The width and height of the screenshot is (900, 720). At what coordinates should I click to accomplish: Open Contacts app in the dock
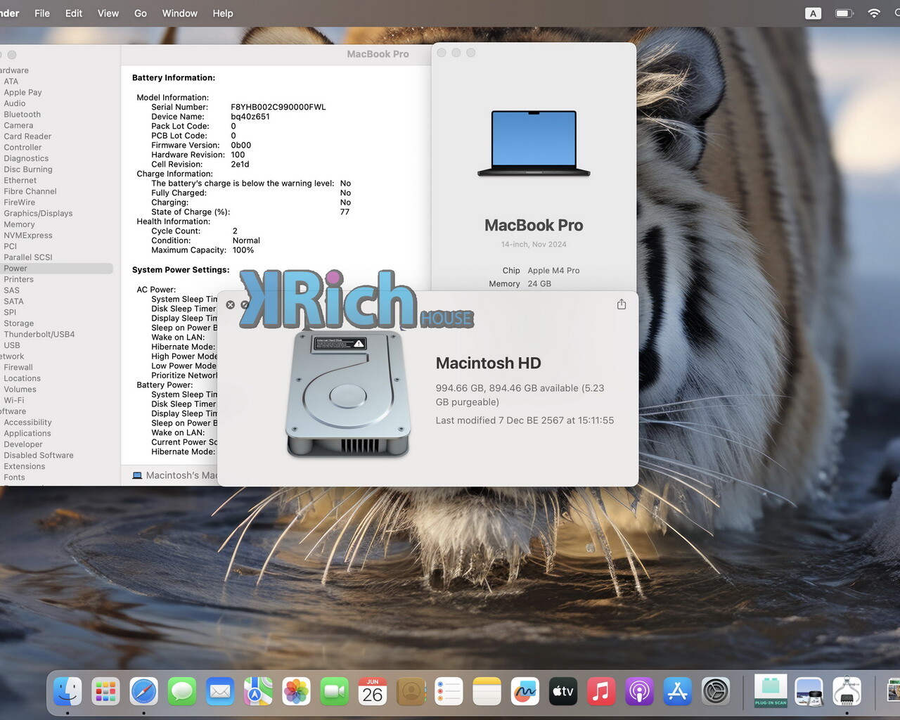[411, 692]
